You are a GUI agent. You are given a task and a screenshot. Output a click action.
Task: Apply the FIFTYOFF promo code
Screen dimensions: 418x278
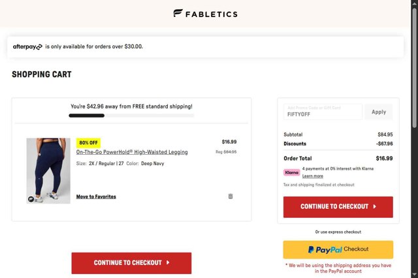tap(379, 112)
